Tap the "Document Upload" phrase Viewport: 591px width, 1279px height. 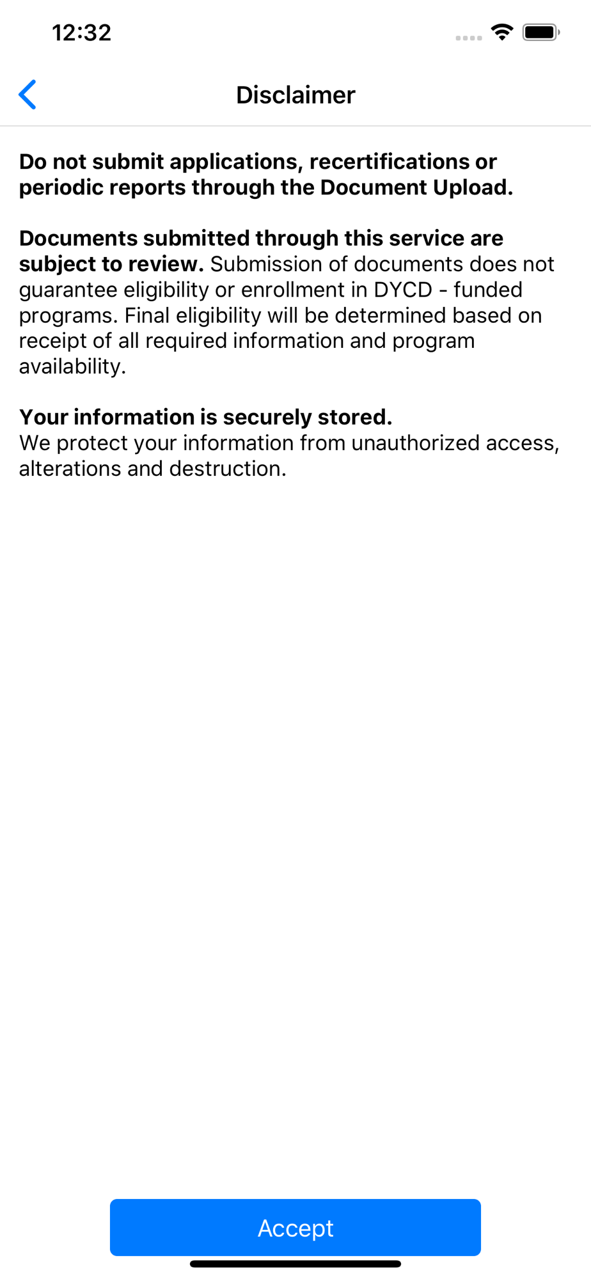[x=416, y=187]
